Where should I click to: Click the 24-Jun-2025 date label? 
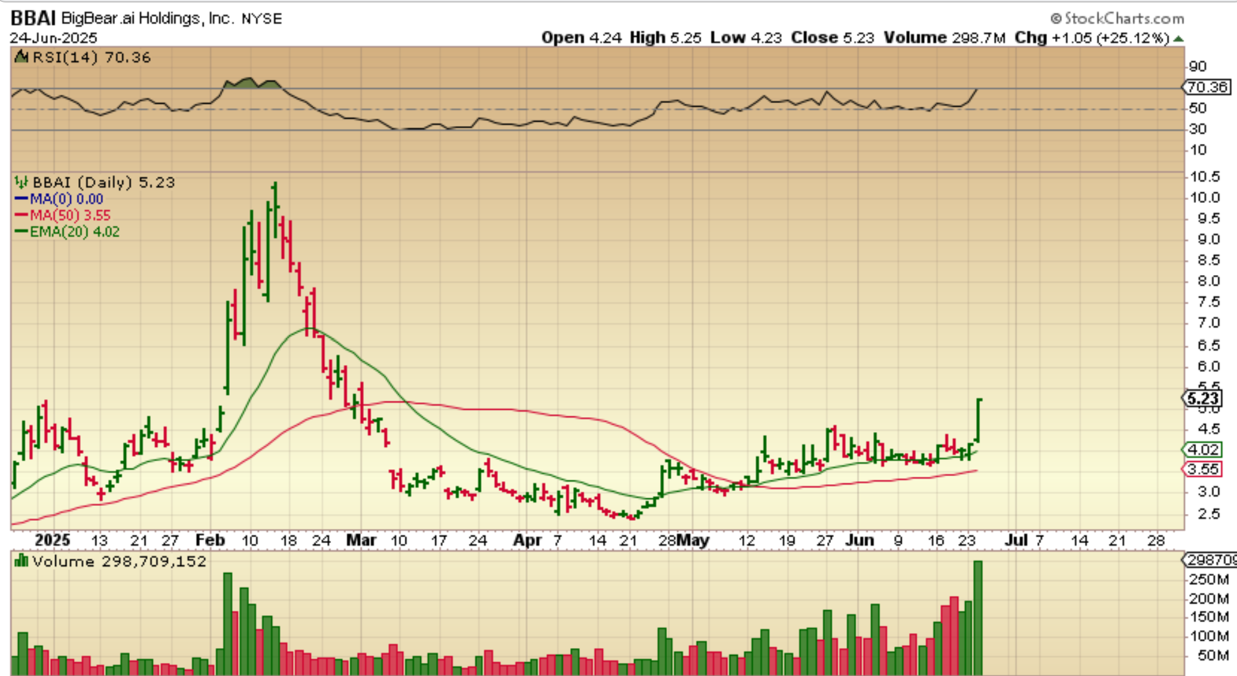pyautogui.click(x=53, y=38)
